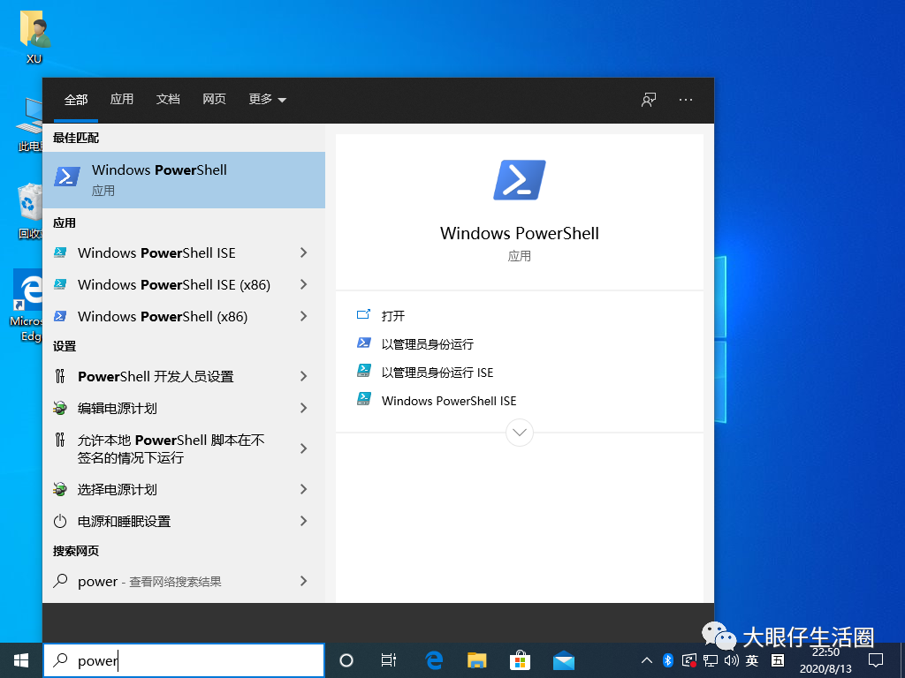Open File Explorer from taskbar
The width and height of the screenshot is (905, 678).
476,660
